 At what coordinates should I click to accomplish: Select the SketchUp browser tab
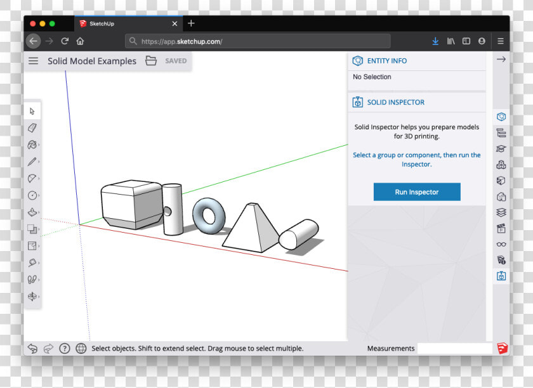tap(128, 23)
